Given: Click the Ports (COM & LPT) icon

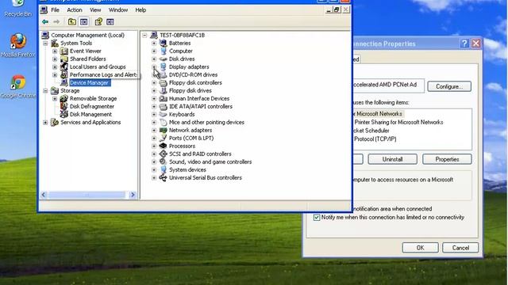Looking at the screenshot, I should (x=164, y=138).
